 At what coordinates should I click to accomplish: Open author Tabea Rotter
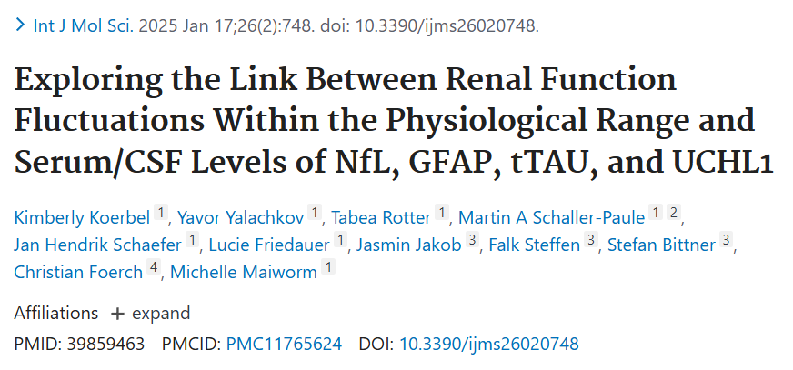tap(381, 218)
